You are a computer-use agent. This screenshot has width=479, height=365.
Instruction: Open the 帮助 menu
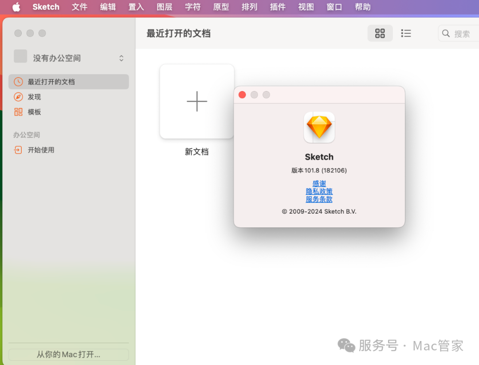[x=362, y=7]
